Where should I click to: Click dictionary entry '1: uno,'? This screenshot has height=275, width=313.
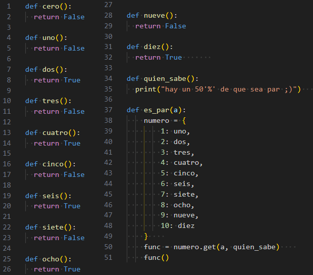coord(175,131)
